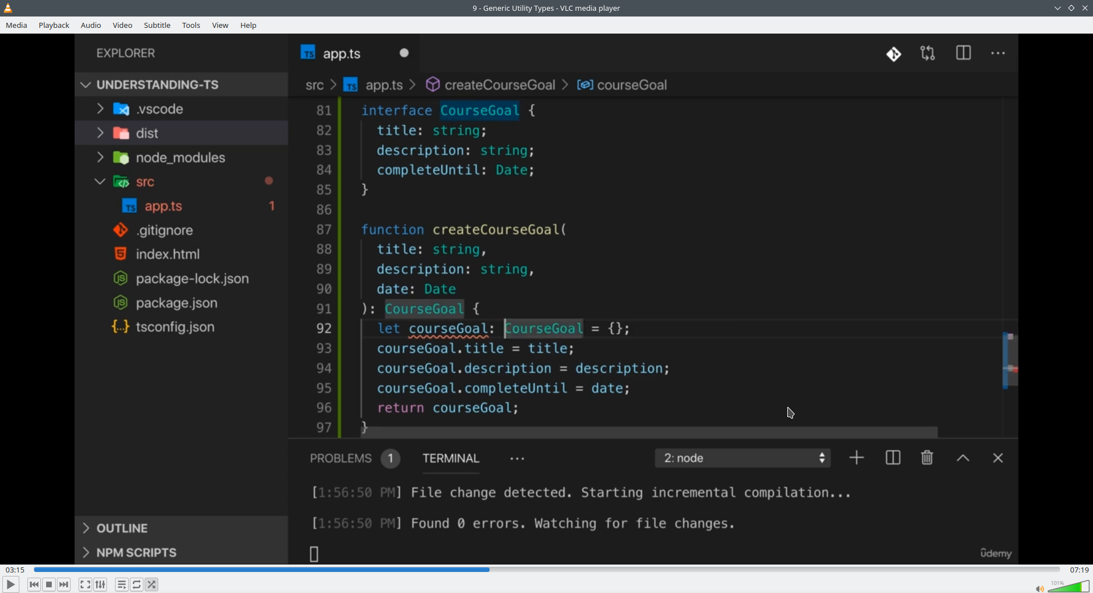Screen dimensions: 1093x593
Task: Kill terminal with trash icon
Action: 927,458
